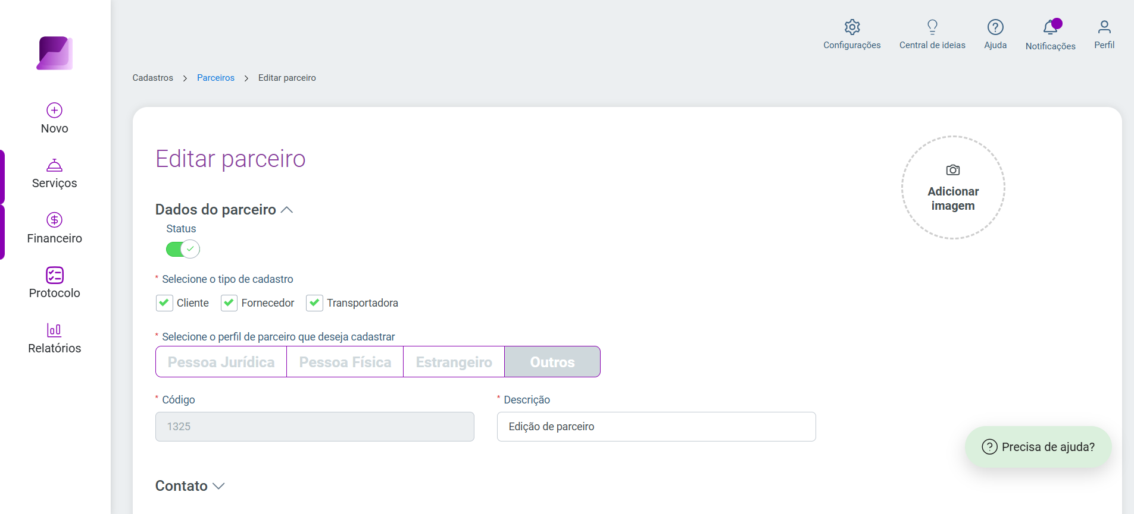Click 'Selecione o perfil de parceiro' label
The height and width of the screenshot is (514, 1134).
click(x=279, y=337)
